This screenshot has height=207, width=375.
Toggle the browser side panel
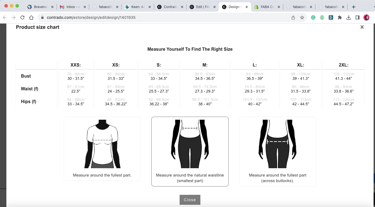click(x=358, y=17)
